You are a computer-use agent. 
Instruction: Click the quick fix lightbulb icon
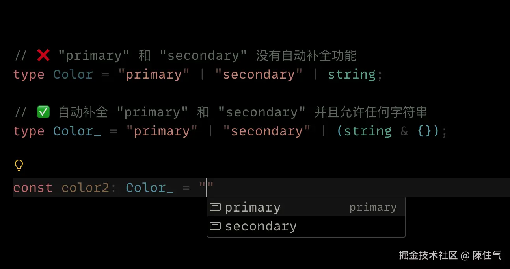(19, 165)
